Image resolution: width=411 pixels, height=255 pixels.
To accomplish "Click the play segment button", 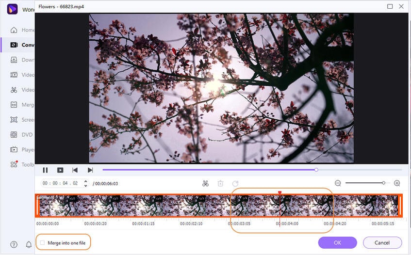I will 60,170.
